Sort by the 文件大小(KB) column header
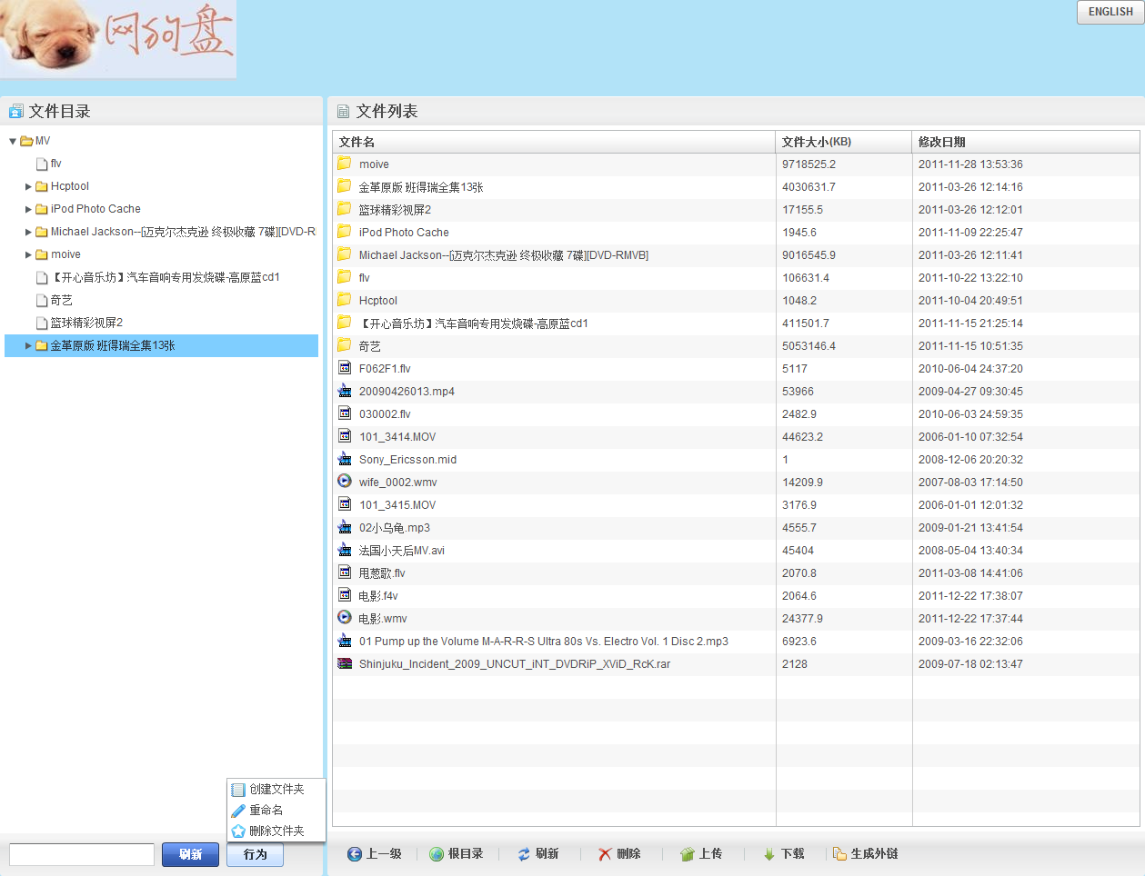 tap(817, 142)
